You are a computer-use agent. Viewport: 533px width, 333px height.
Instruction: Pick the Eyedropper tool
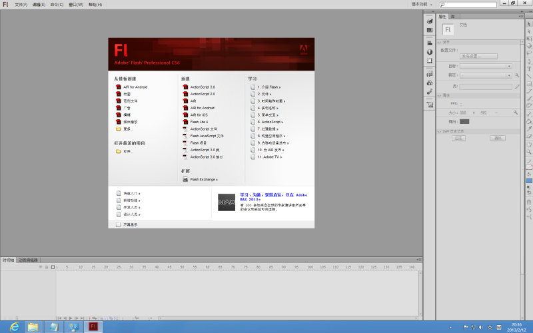click(x=529, y=129)
